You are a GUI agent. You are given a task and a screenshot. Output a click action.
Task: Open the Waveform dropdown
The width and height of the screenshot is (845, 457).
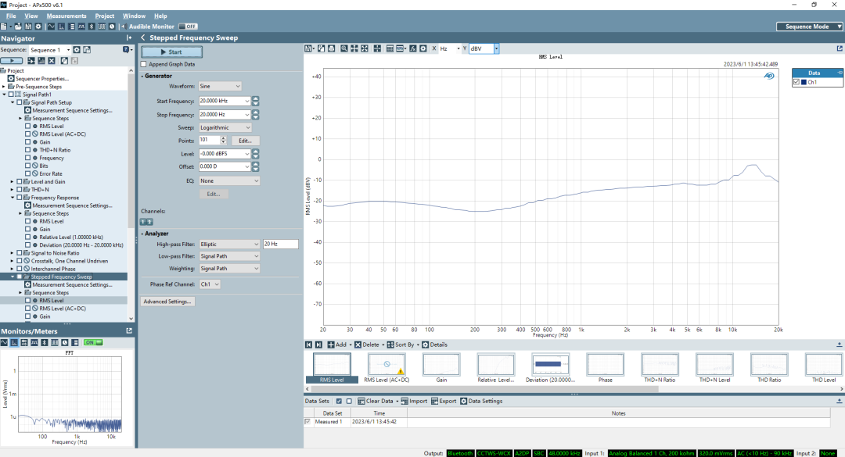pos(220,86)
